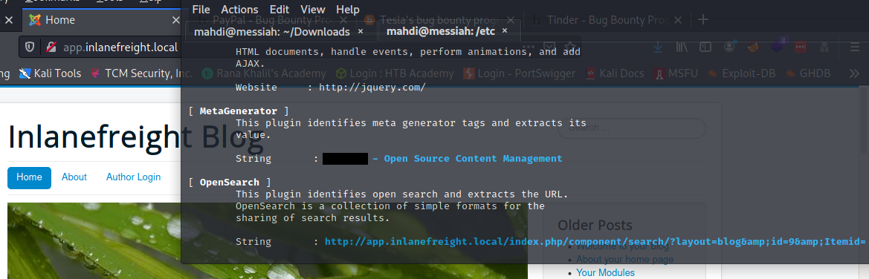This screenshot has width=869, height=279.
Task: Select the Home tab with Joomla icon
Action: (104, 20)
